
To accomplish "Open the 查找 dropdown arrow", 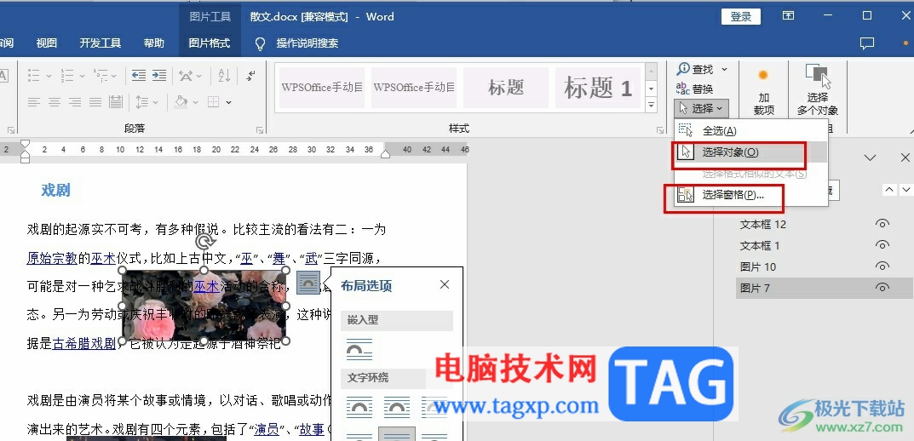I will (x=725, y=69).
